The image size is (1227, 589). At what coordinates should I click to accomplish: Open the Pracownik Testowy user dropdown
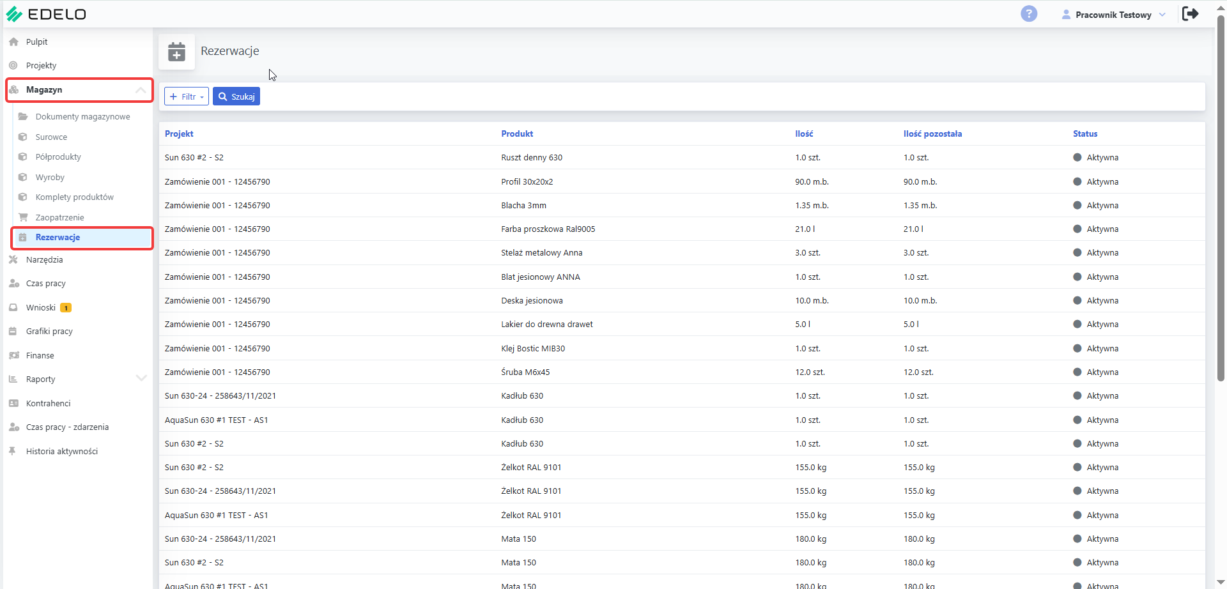[x=1113, y=14]
